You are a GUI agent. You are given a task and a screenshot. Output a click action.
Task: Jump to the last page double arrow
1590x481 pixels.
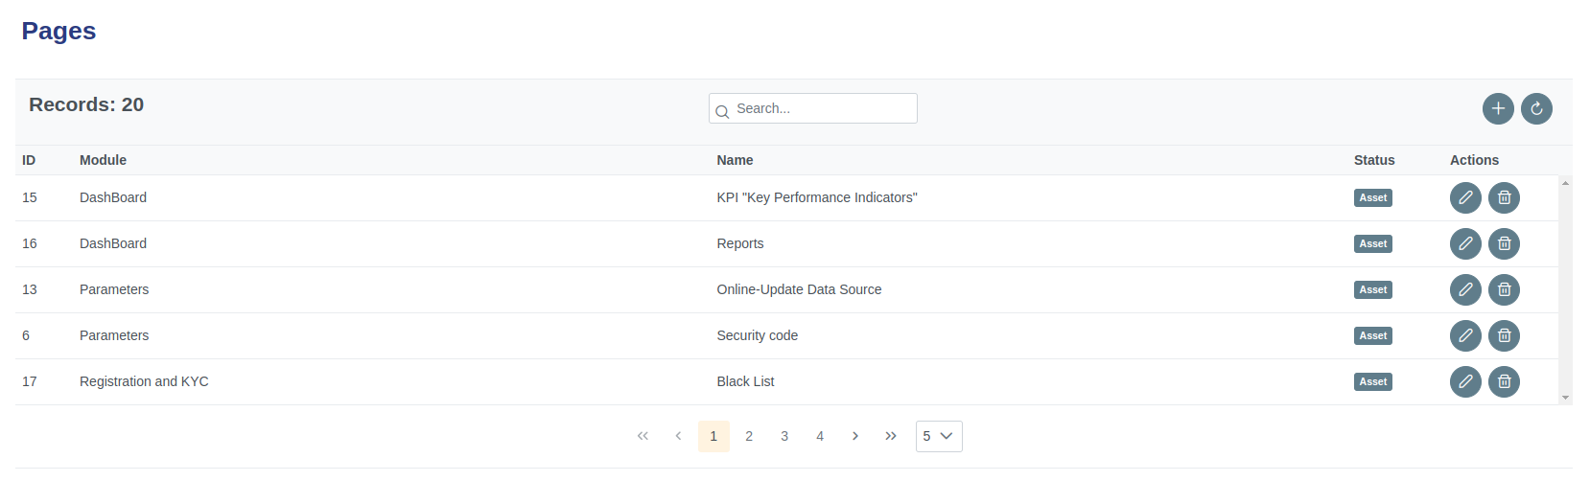click(x=891, y=436)
